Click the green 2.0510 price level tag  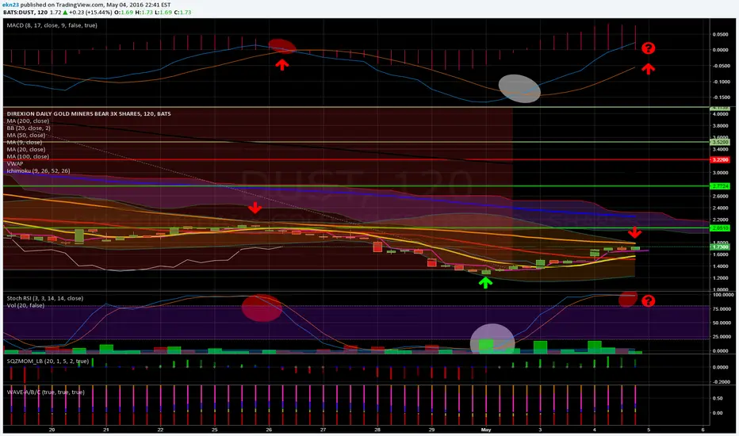(x=720, y=228)
